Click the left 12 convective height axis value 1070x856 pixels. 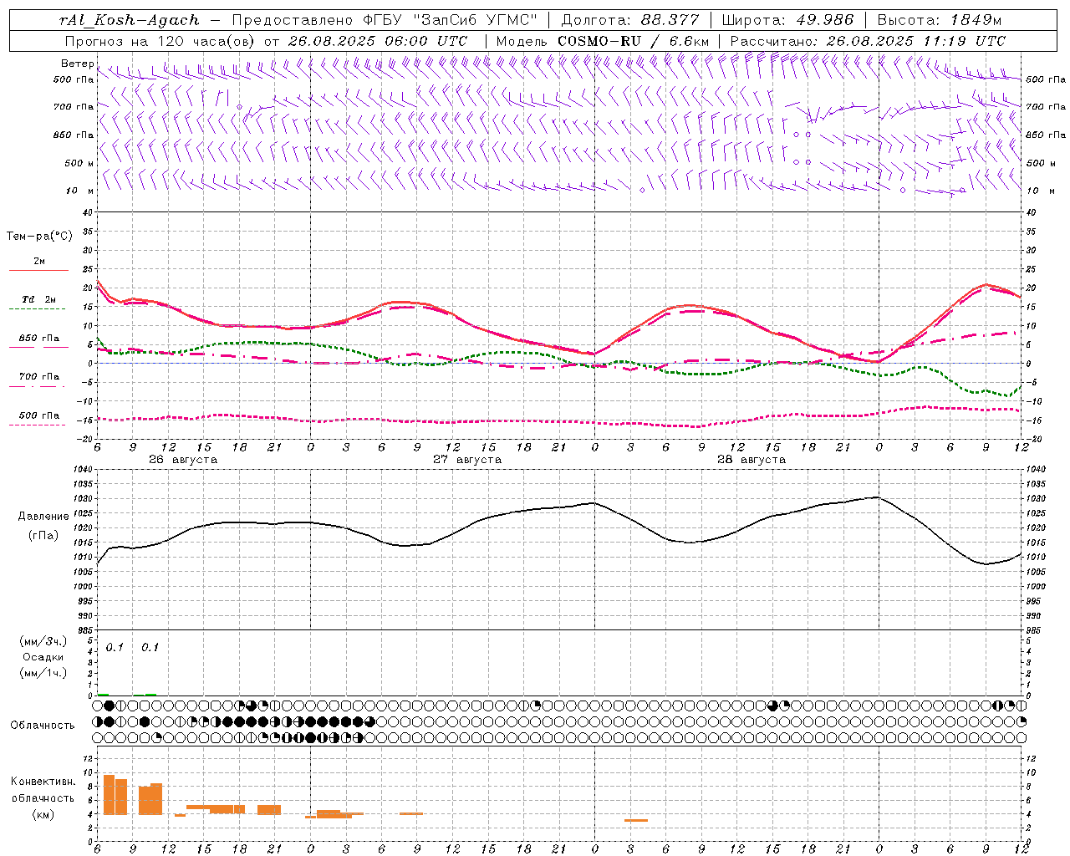89,758
